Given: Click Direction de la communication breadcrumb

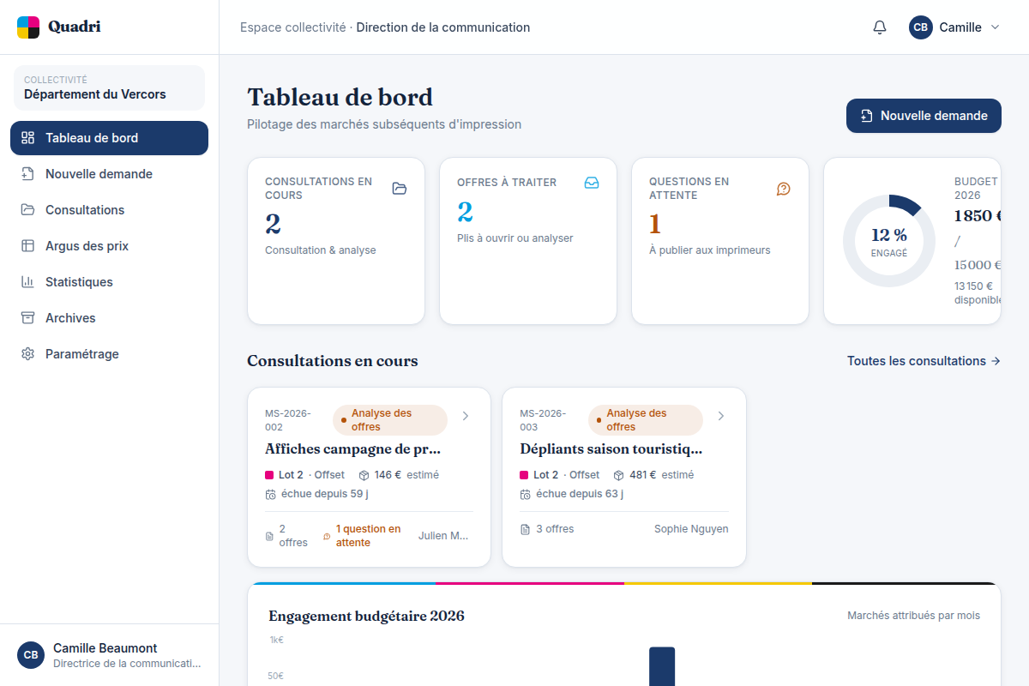Looking at the screenshot, I should [x=443, y=27].
